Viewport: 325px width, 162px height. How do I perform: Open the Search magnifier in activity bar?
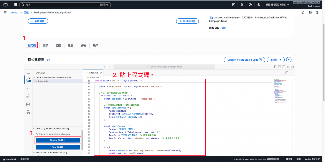29,87
